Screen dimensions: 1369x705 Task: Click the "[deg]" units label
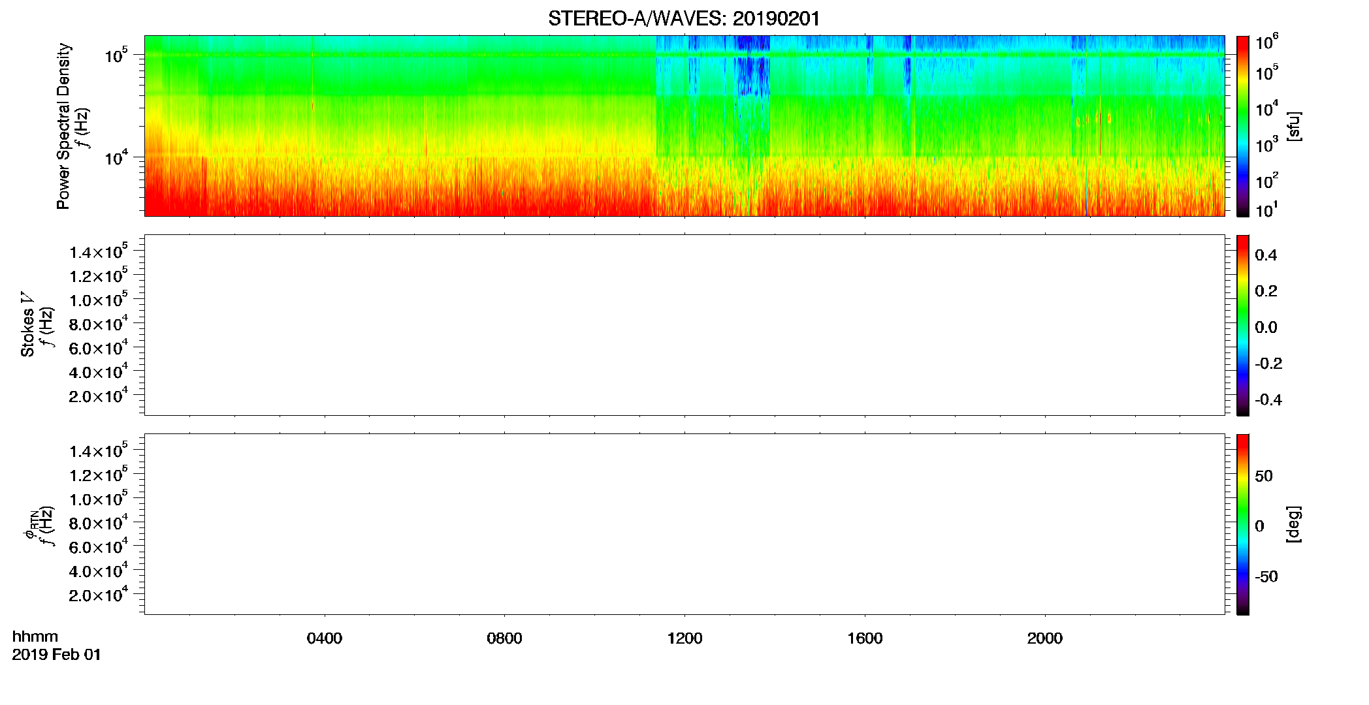(x=1294, y=524)
